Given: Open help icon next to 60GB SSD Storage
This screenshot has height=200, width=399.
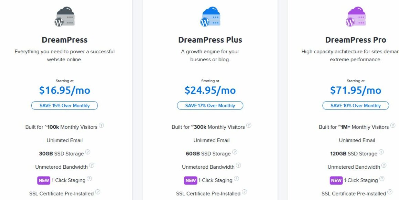Looking at the screenshot, I should [x=235, y=152].
